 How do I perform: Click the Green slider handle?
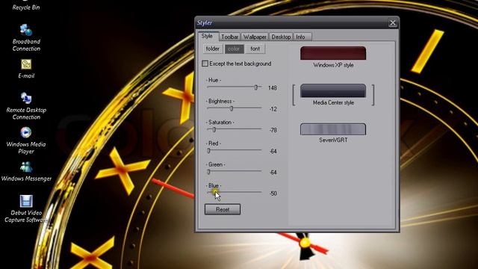(209, 171)
